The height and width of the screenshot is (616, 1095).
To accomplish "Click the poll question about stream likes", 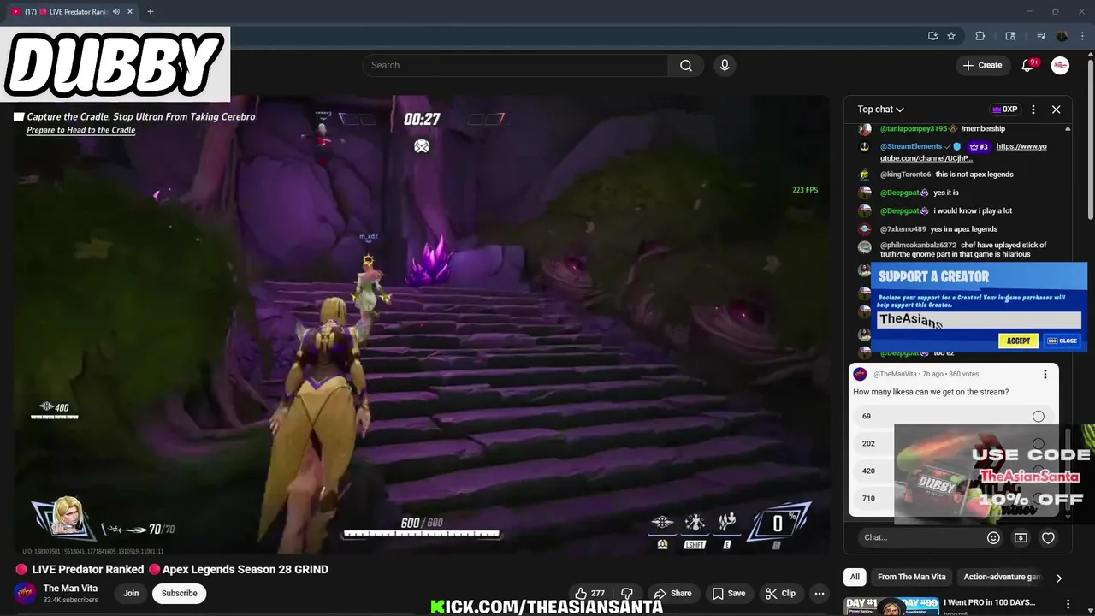I will point(931,392).
